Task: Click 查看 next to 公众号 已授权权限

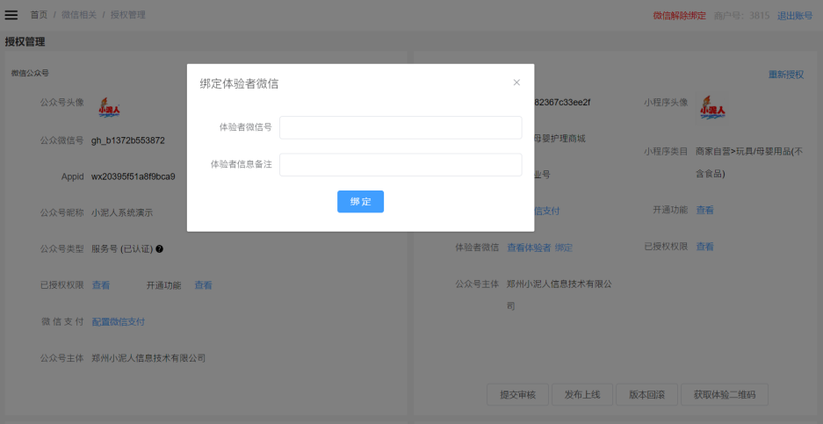Action: click(x=101, y=285)
